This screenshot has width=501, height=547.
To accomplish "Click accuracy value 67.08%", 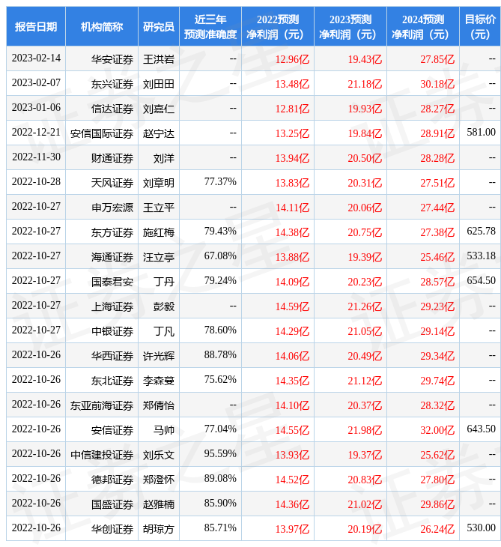I will (220, 256).
